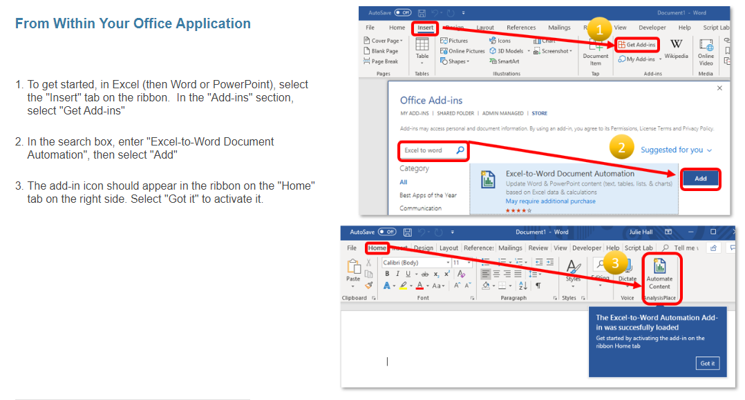
Task: Click the Add button for Excel-to-Word
Action: tap(700, 179)
